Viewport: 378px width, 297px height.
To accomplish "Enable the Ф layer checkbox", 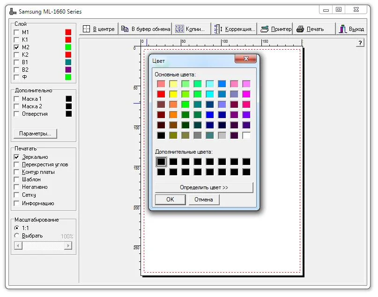I will point(16,77).
